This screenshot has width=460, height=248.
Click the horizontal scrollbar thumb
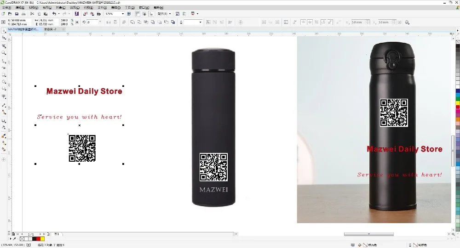(369, 234)
